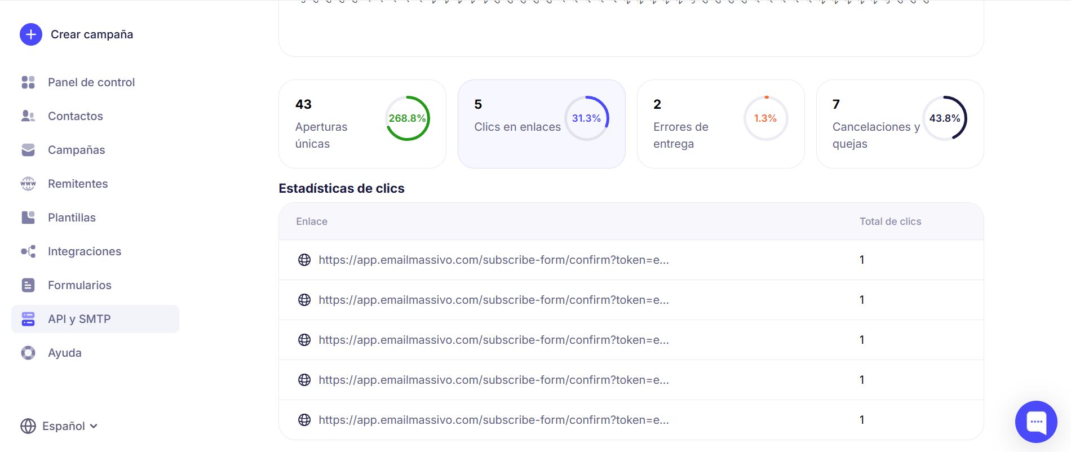This screenshot has width=1071, height=452.
Task: Open the live chat bubble widget
Action: pos(1035,422)
